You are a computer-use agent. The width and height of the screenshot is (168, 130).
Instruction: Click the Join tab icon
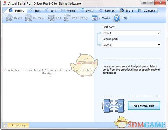tap(47, 10)
